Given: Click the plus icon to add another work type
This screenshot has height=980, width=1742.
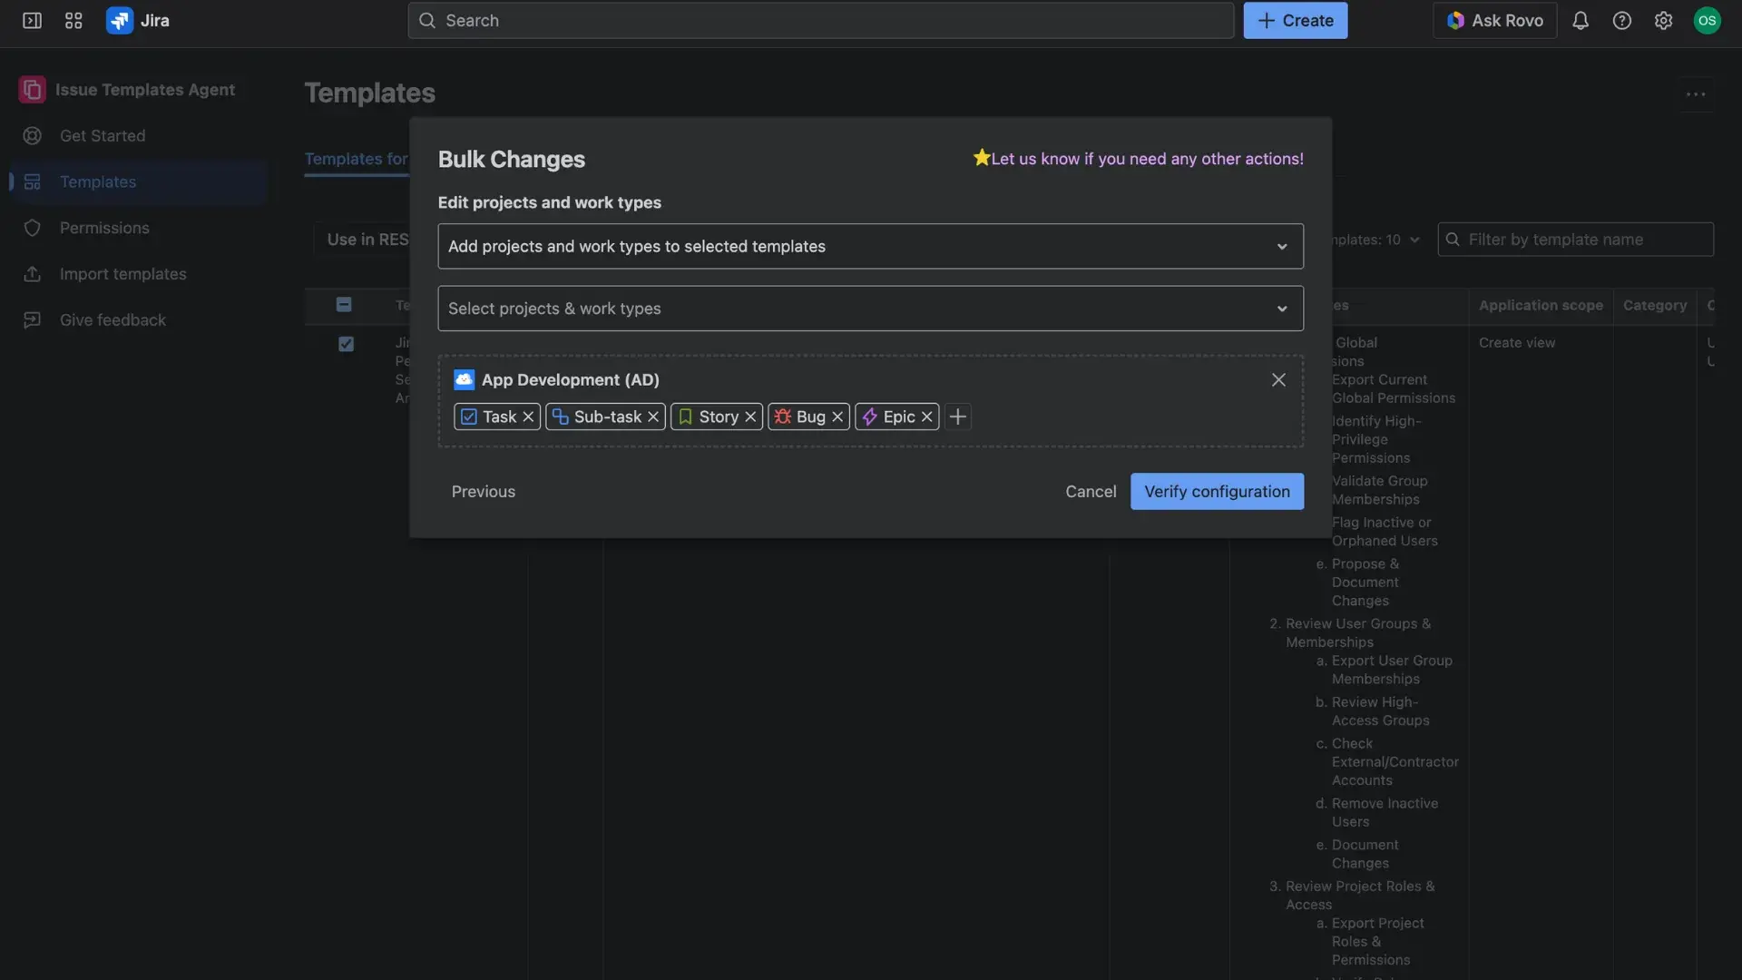Looking at the screenshot, I should click(957, 416).
